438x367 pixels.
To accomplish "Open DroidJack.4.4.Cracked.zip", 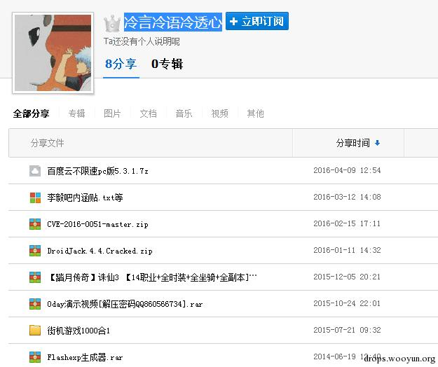I will click(x=100, y=251).
